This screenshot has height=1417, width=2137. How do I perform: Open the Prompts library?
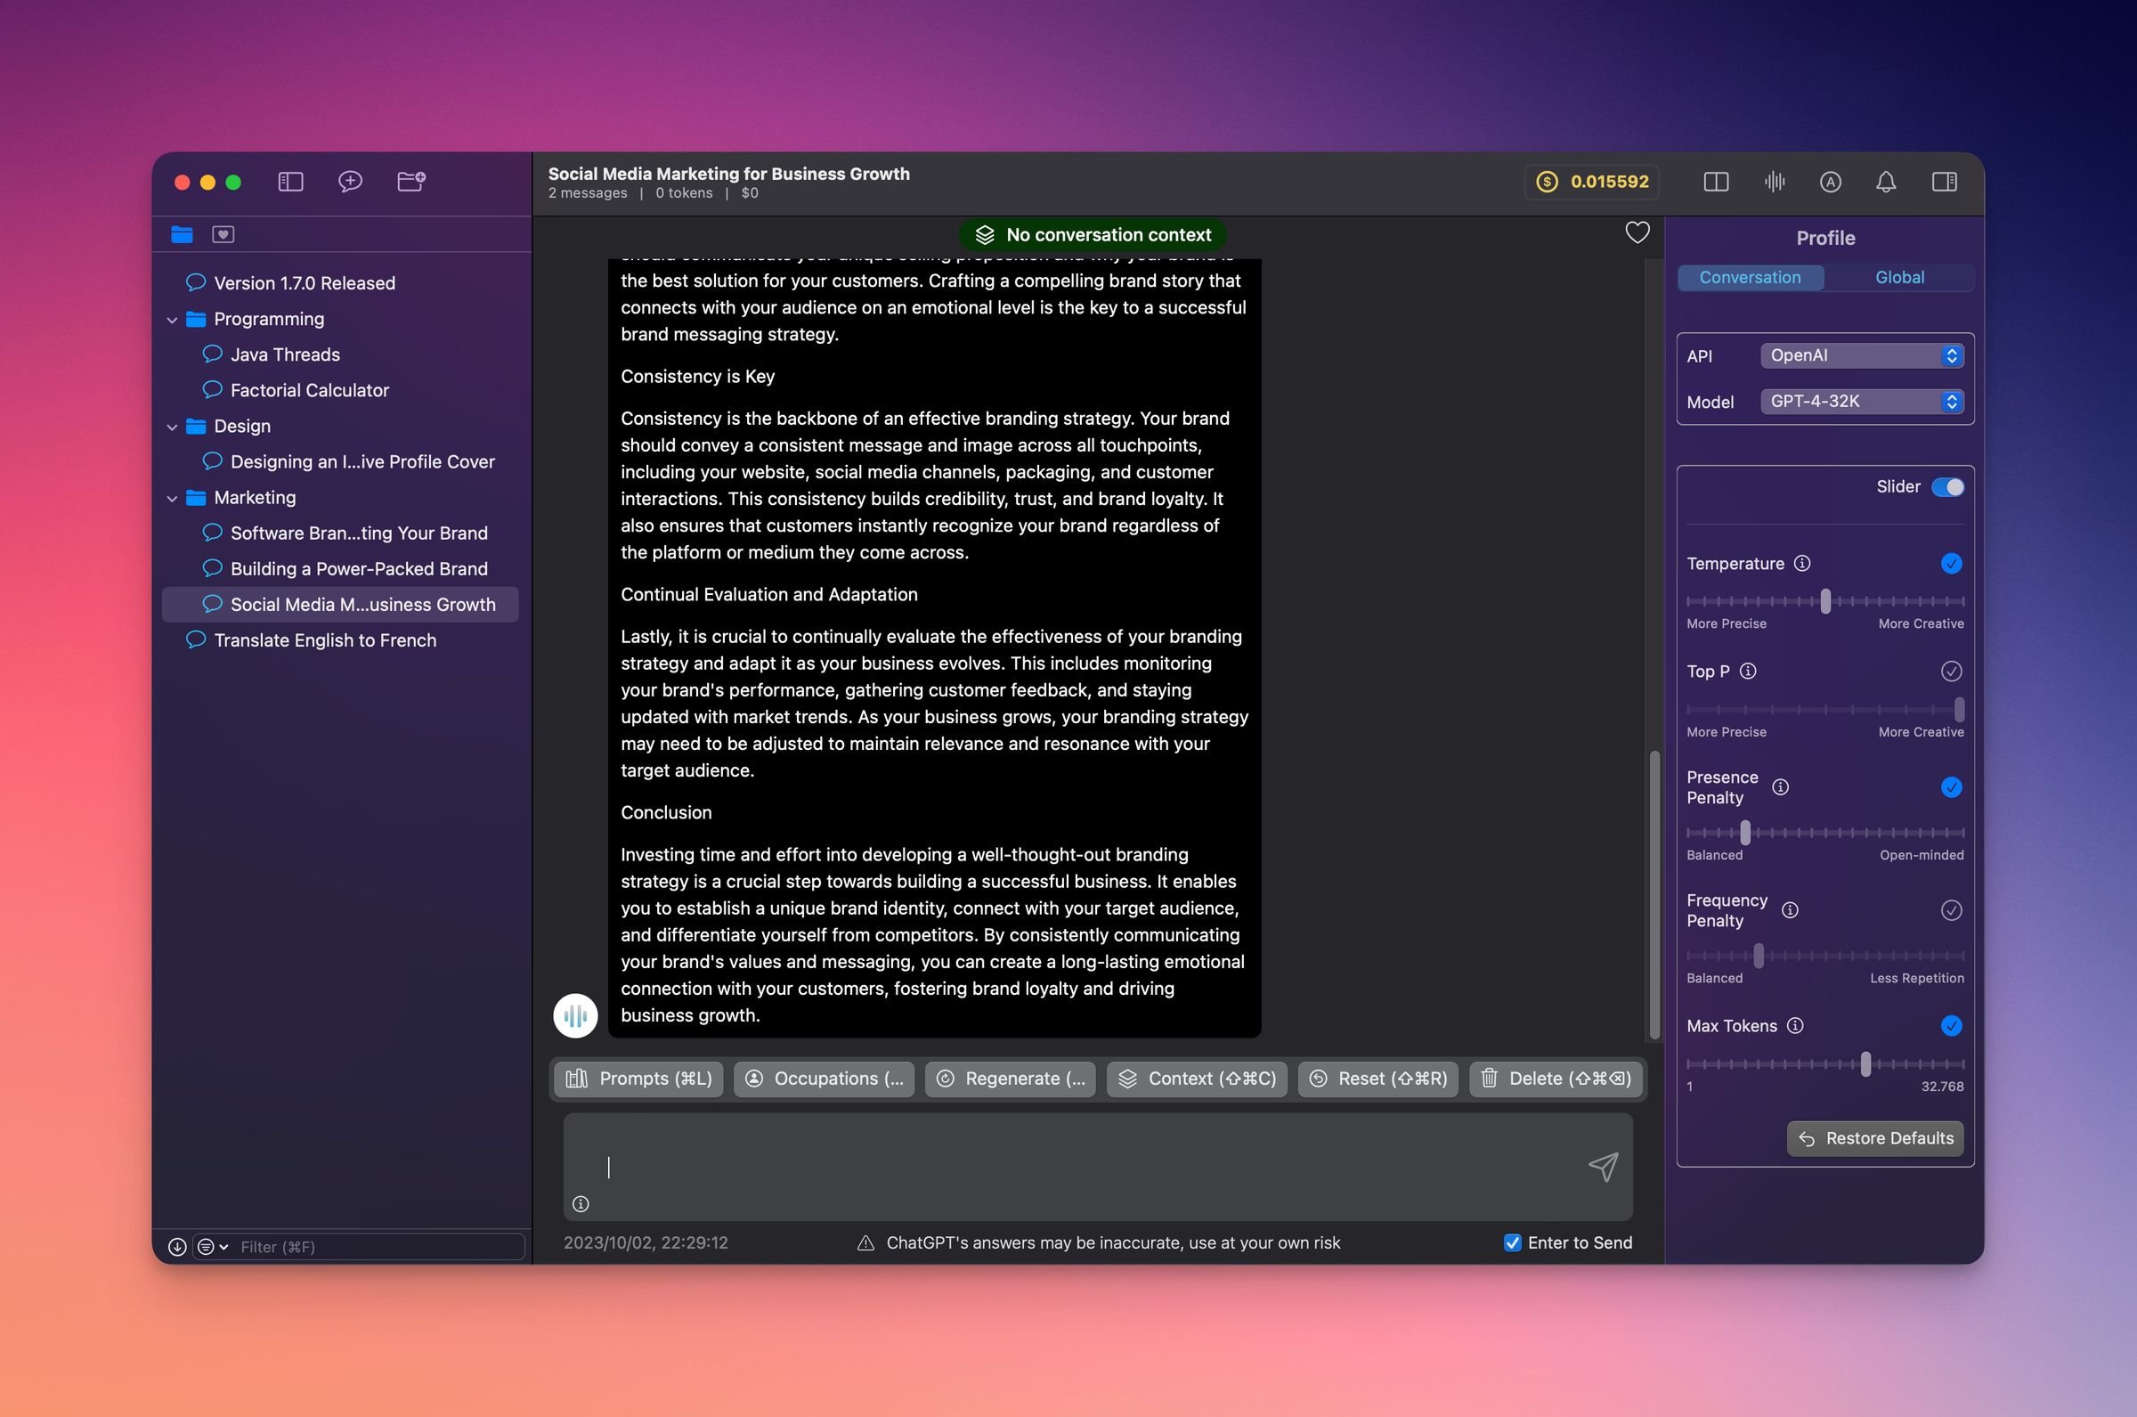[x=637, y=1078]
